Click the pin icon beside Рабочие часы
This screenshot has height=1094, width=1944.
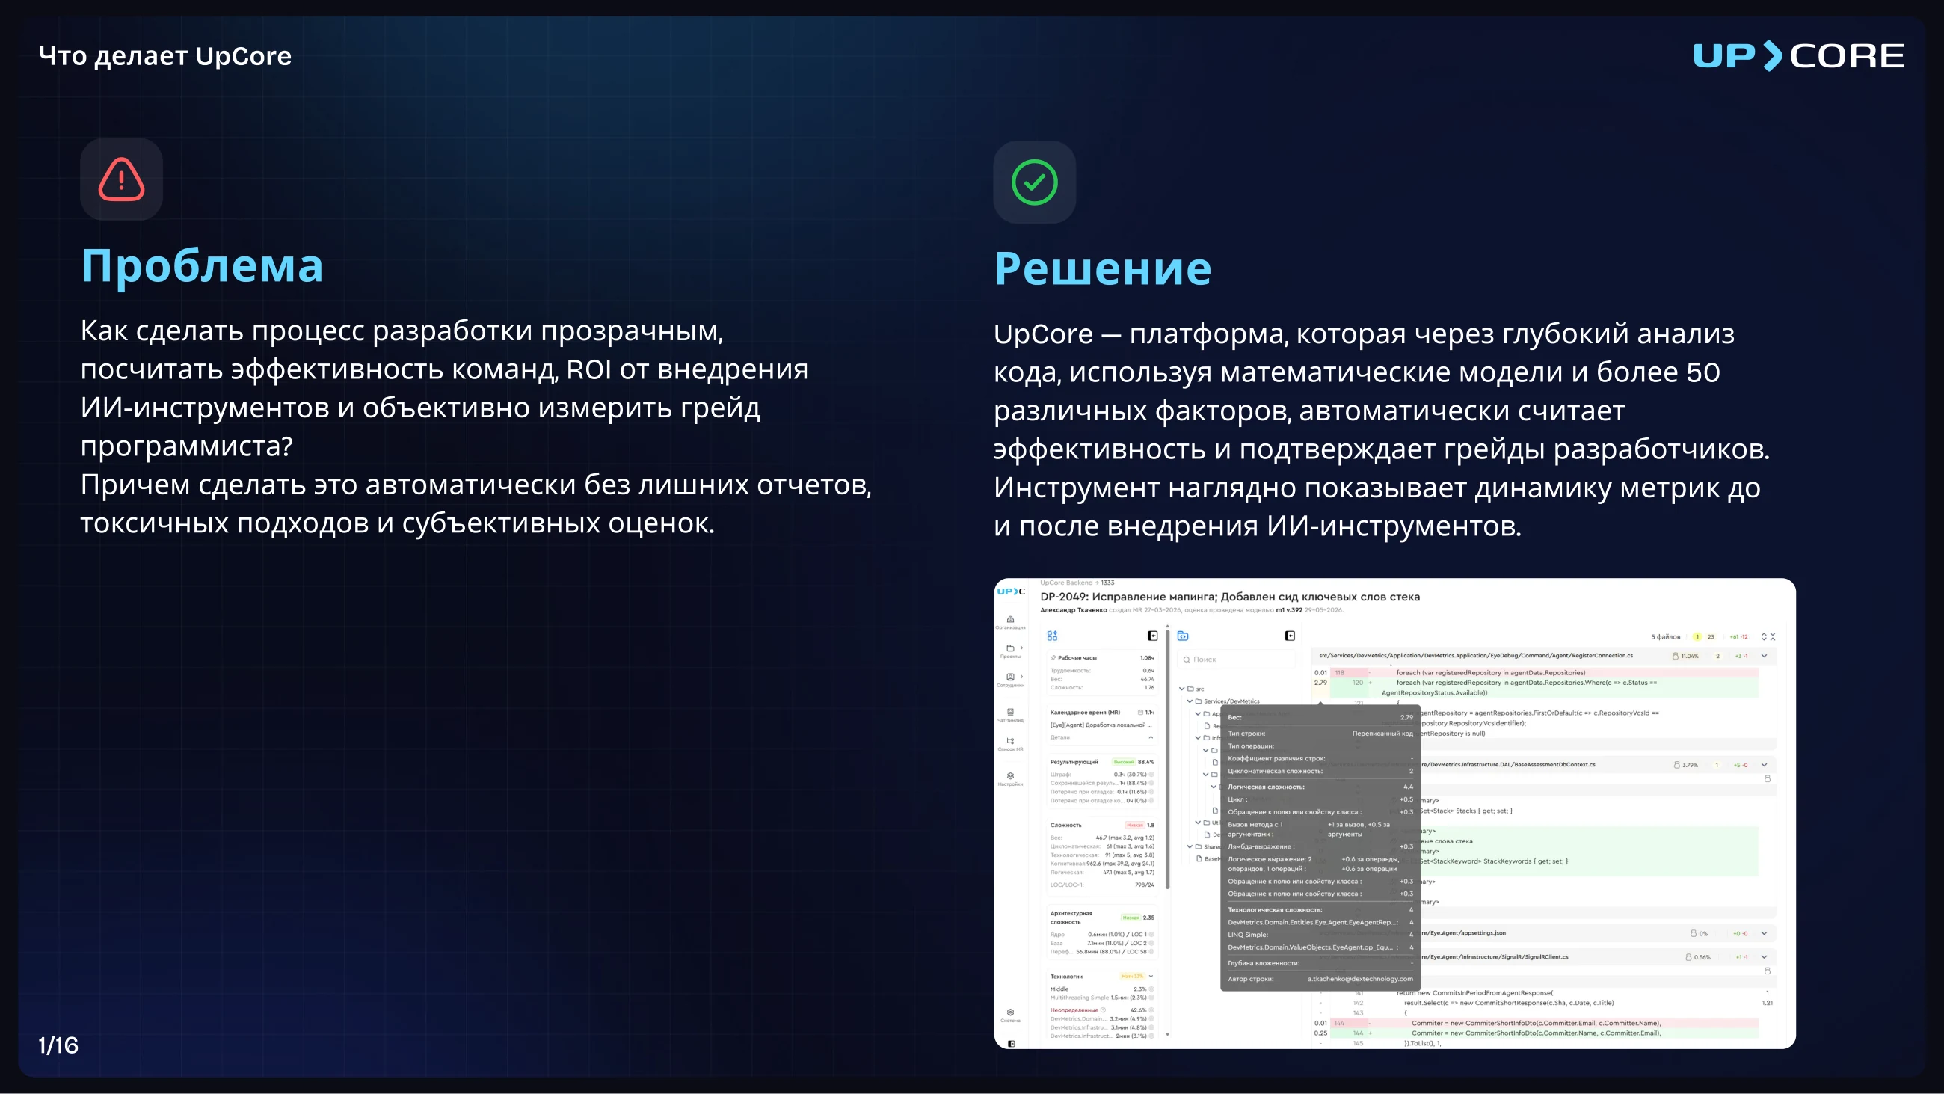[x=1053, y=657]
